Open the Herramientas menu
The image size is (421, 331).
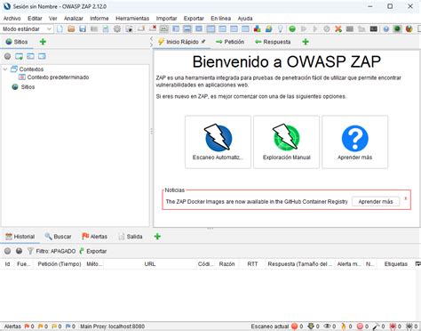point(132,19)
